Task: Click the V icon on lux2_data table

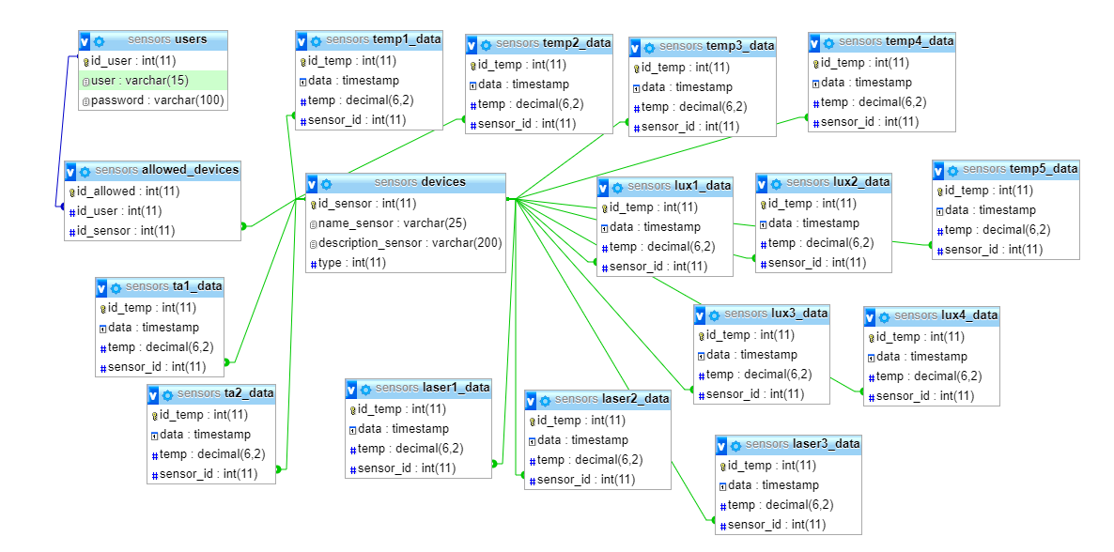Action: (x=763, y=183)
